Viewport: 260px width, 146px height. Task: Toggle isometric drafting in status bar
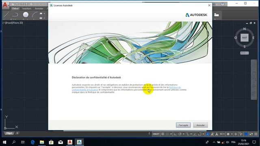188,134
